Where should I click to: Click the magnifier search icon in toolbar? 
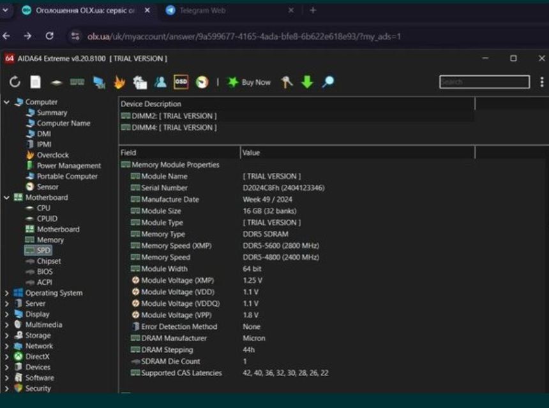[328, 82]
